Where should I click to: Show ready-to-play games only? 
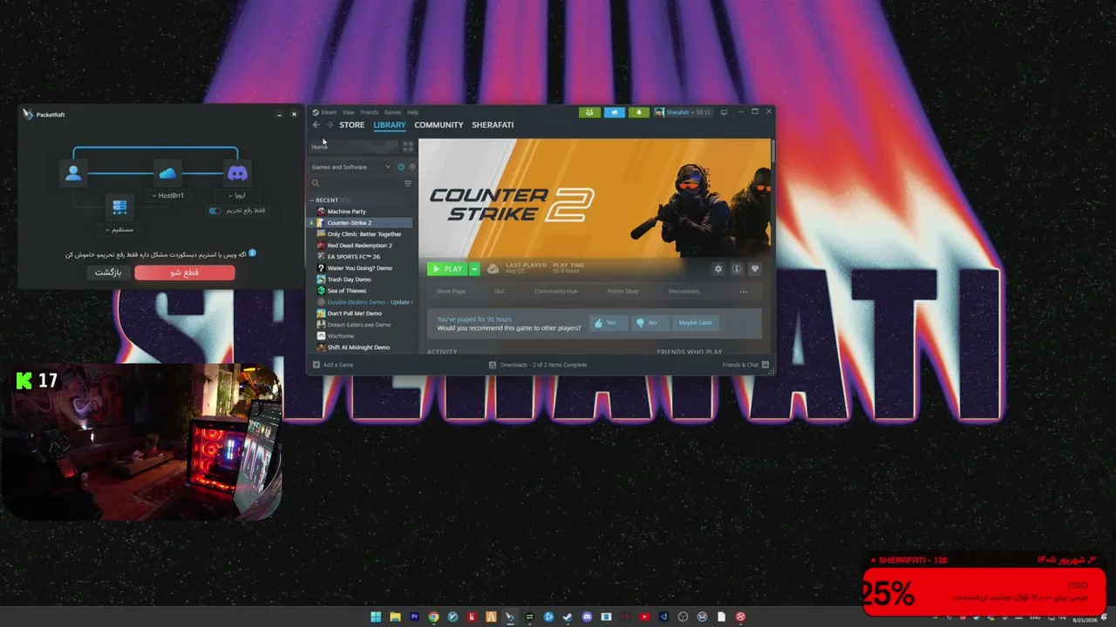[412, 167]
